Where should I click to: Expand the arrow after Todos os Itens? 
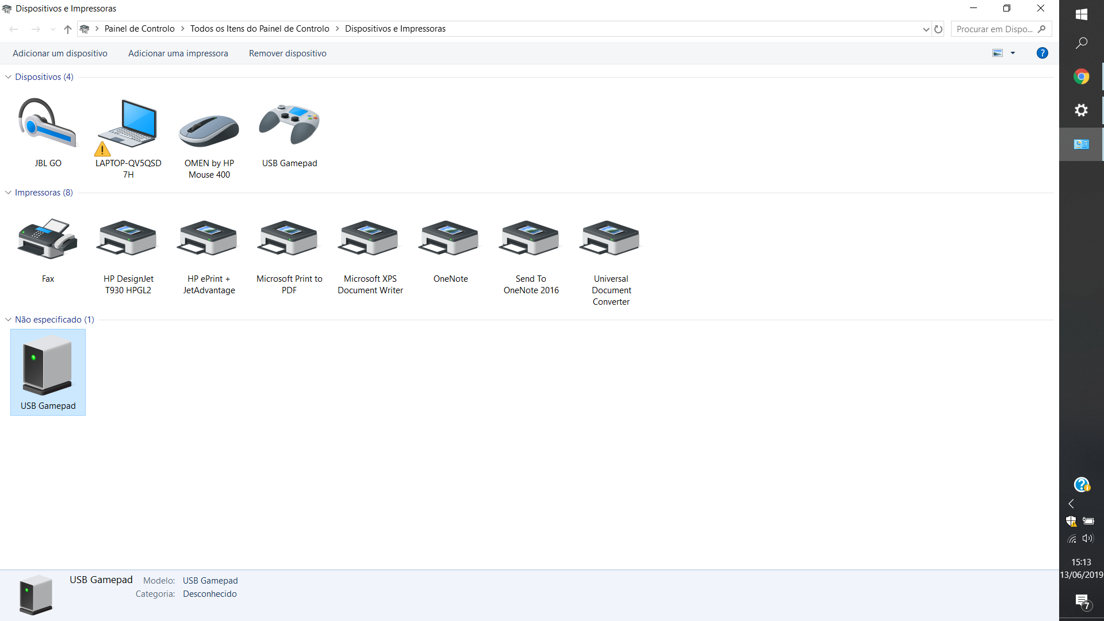(x=337, y=29)
